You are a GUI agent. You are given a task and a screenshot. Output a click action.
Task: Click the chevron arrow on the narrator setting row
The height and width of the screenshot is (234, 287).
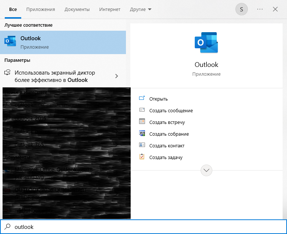coord(116,76)
